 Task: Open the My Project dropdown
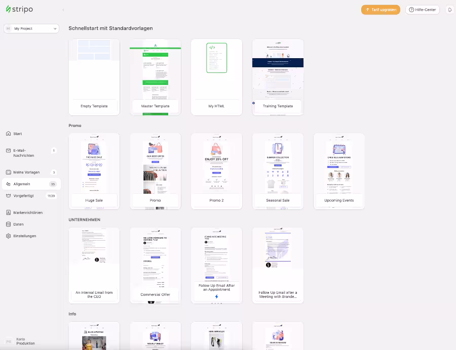31,28
